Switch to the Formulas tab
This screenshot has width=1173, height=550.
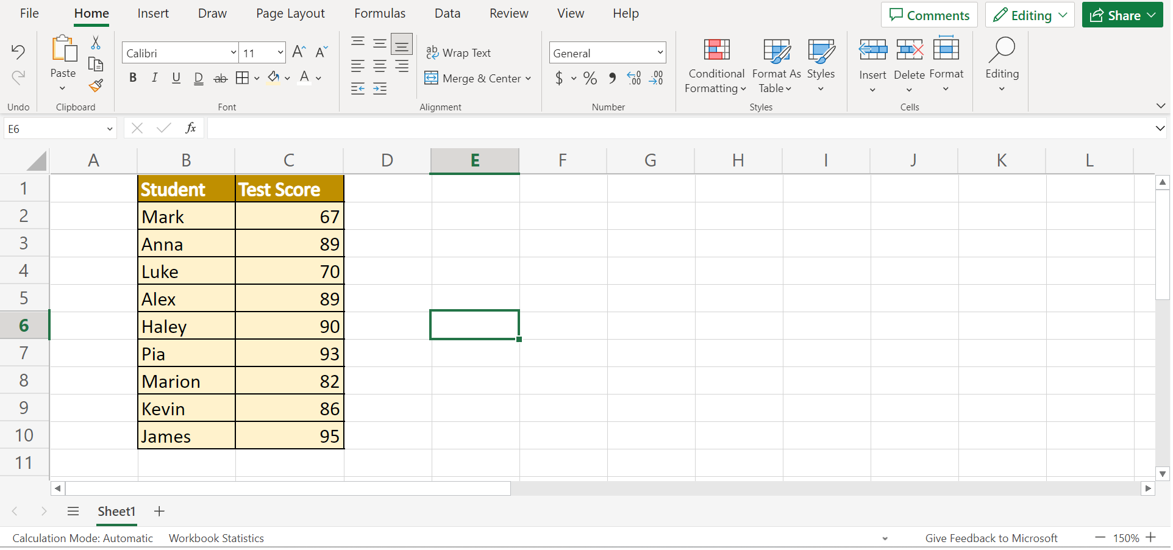(x=379, y=13)
